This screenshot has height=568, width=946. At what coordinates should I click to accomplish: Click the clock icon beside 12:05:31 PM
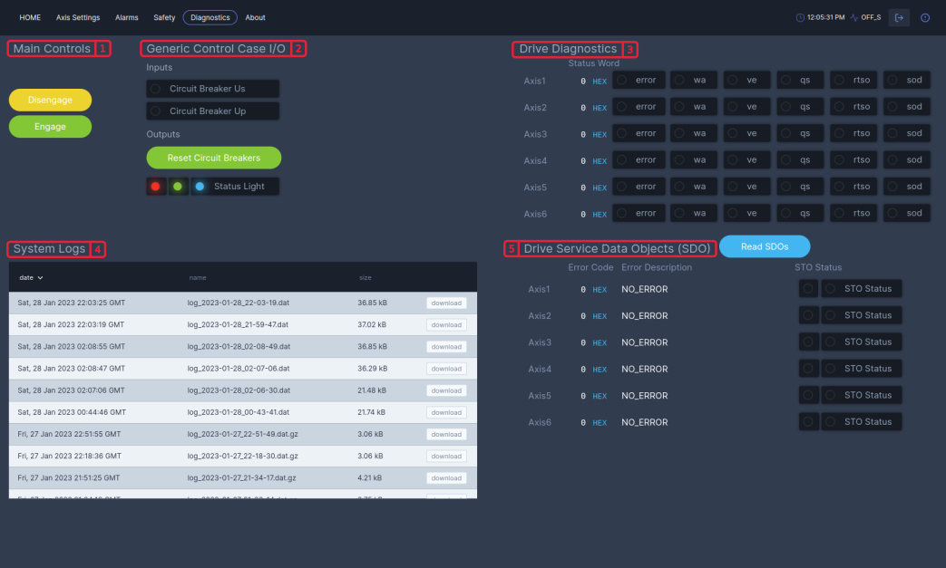(x=800, y=17)
